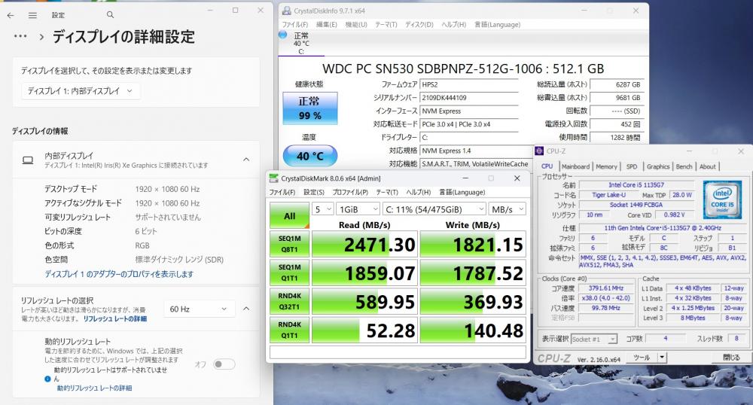Click the CrystalDiskInfo title bar app icon
Viewport: 753px width, 405px height.
pyautogui.click(x=286, y=11)
